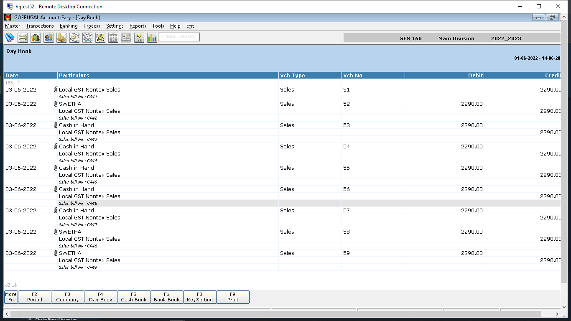Screen dimensions: 571x321
Task: Open the Reports menu
Action: (138, 26)
